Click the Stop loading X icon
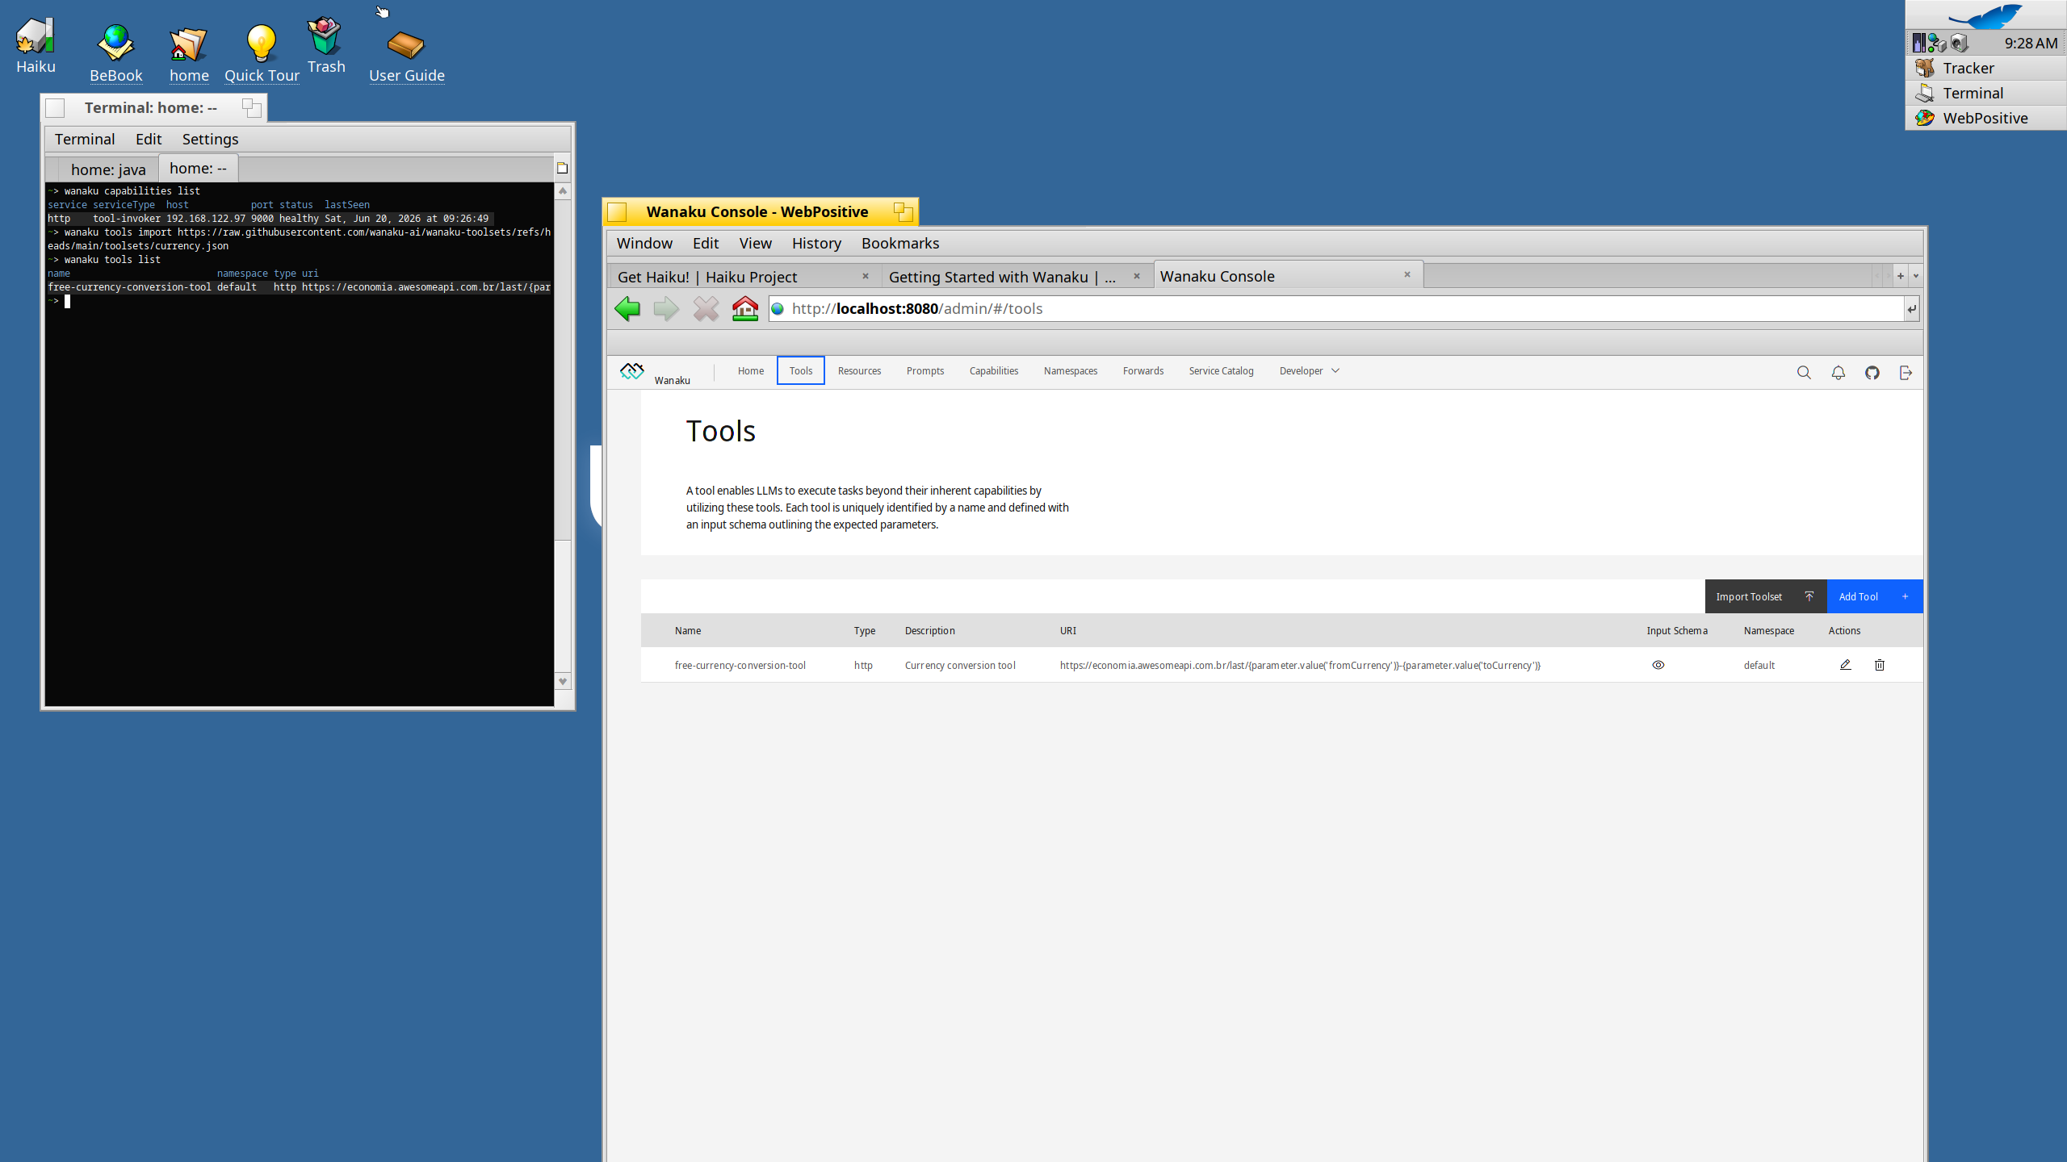 pos(706,309)
